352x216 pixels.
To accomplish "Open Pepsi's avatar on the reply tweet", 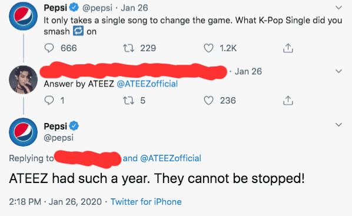I will pyautogui.click(x=23, y=132).
